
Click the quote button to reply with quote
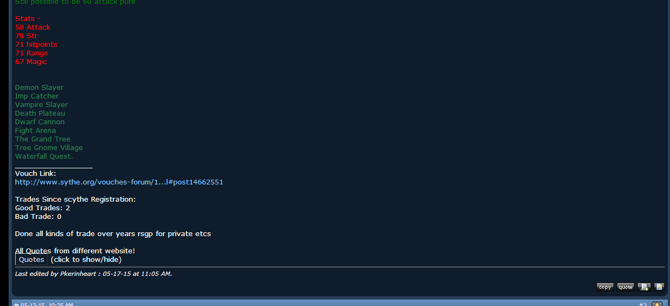(x=625, y=287)
